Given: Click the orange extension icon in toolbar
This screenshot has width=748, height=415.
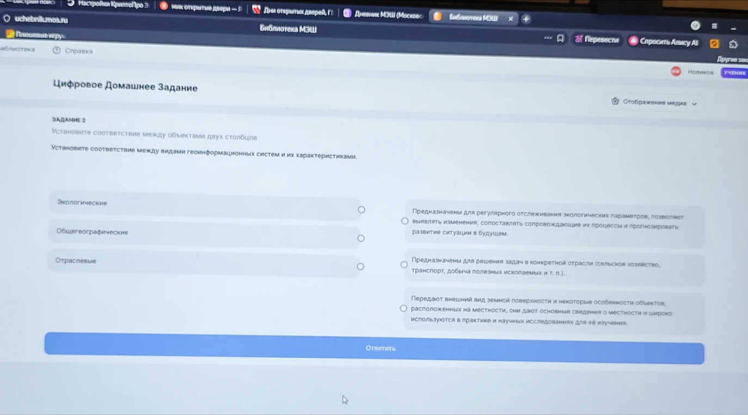Looking at the screenshot, I should 715,44.
